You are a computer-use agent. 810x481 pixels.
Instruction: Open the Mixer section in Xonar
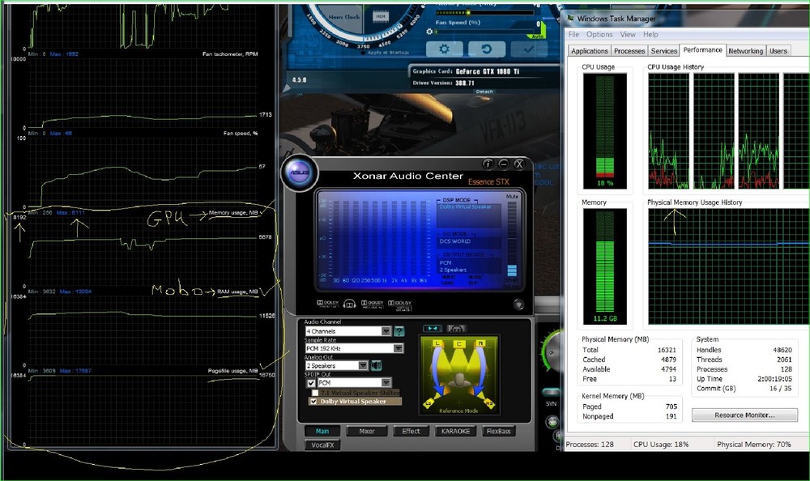[x=367, y=431]
